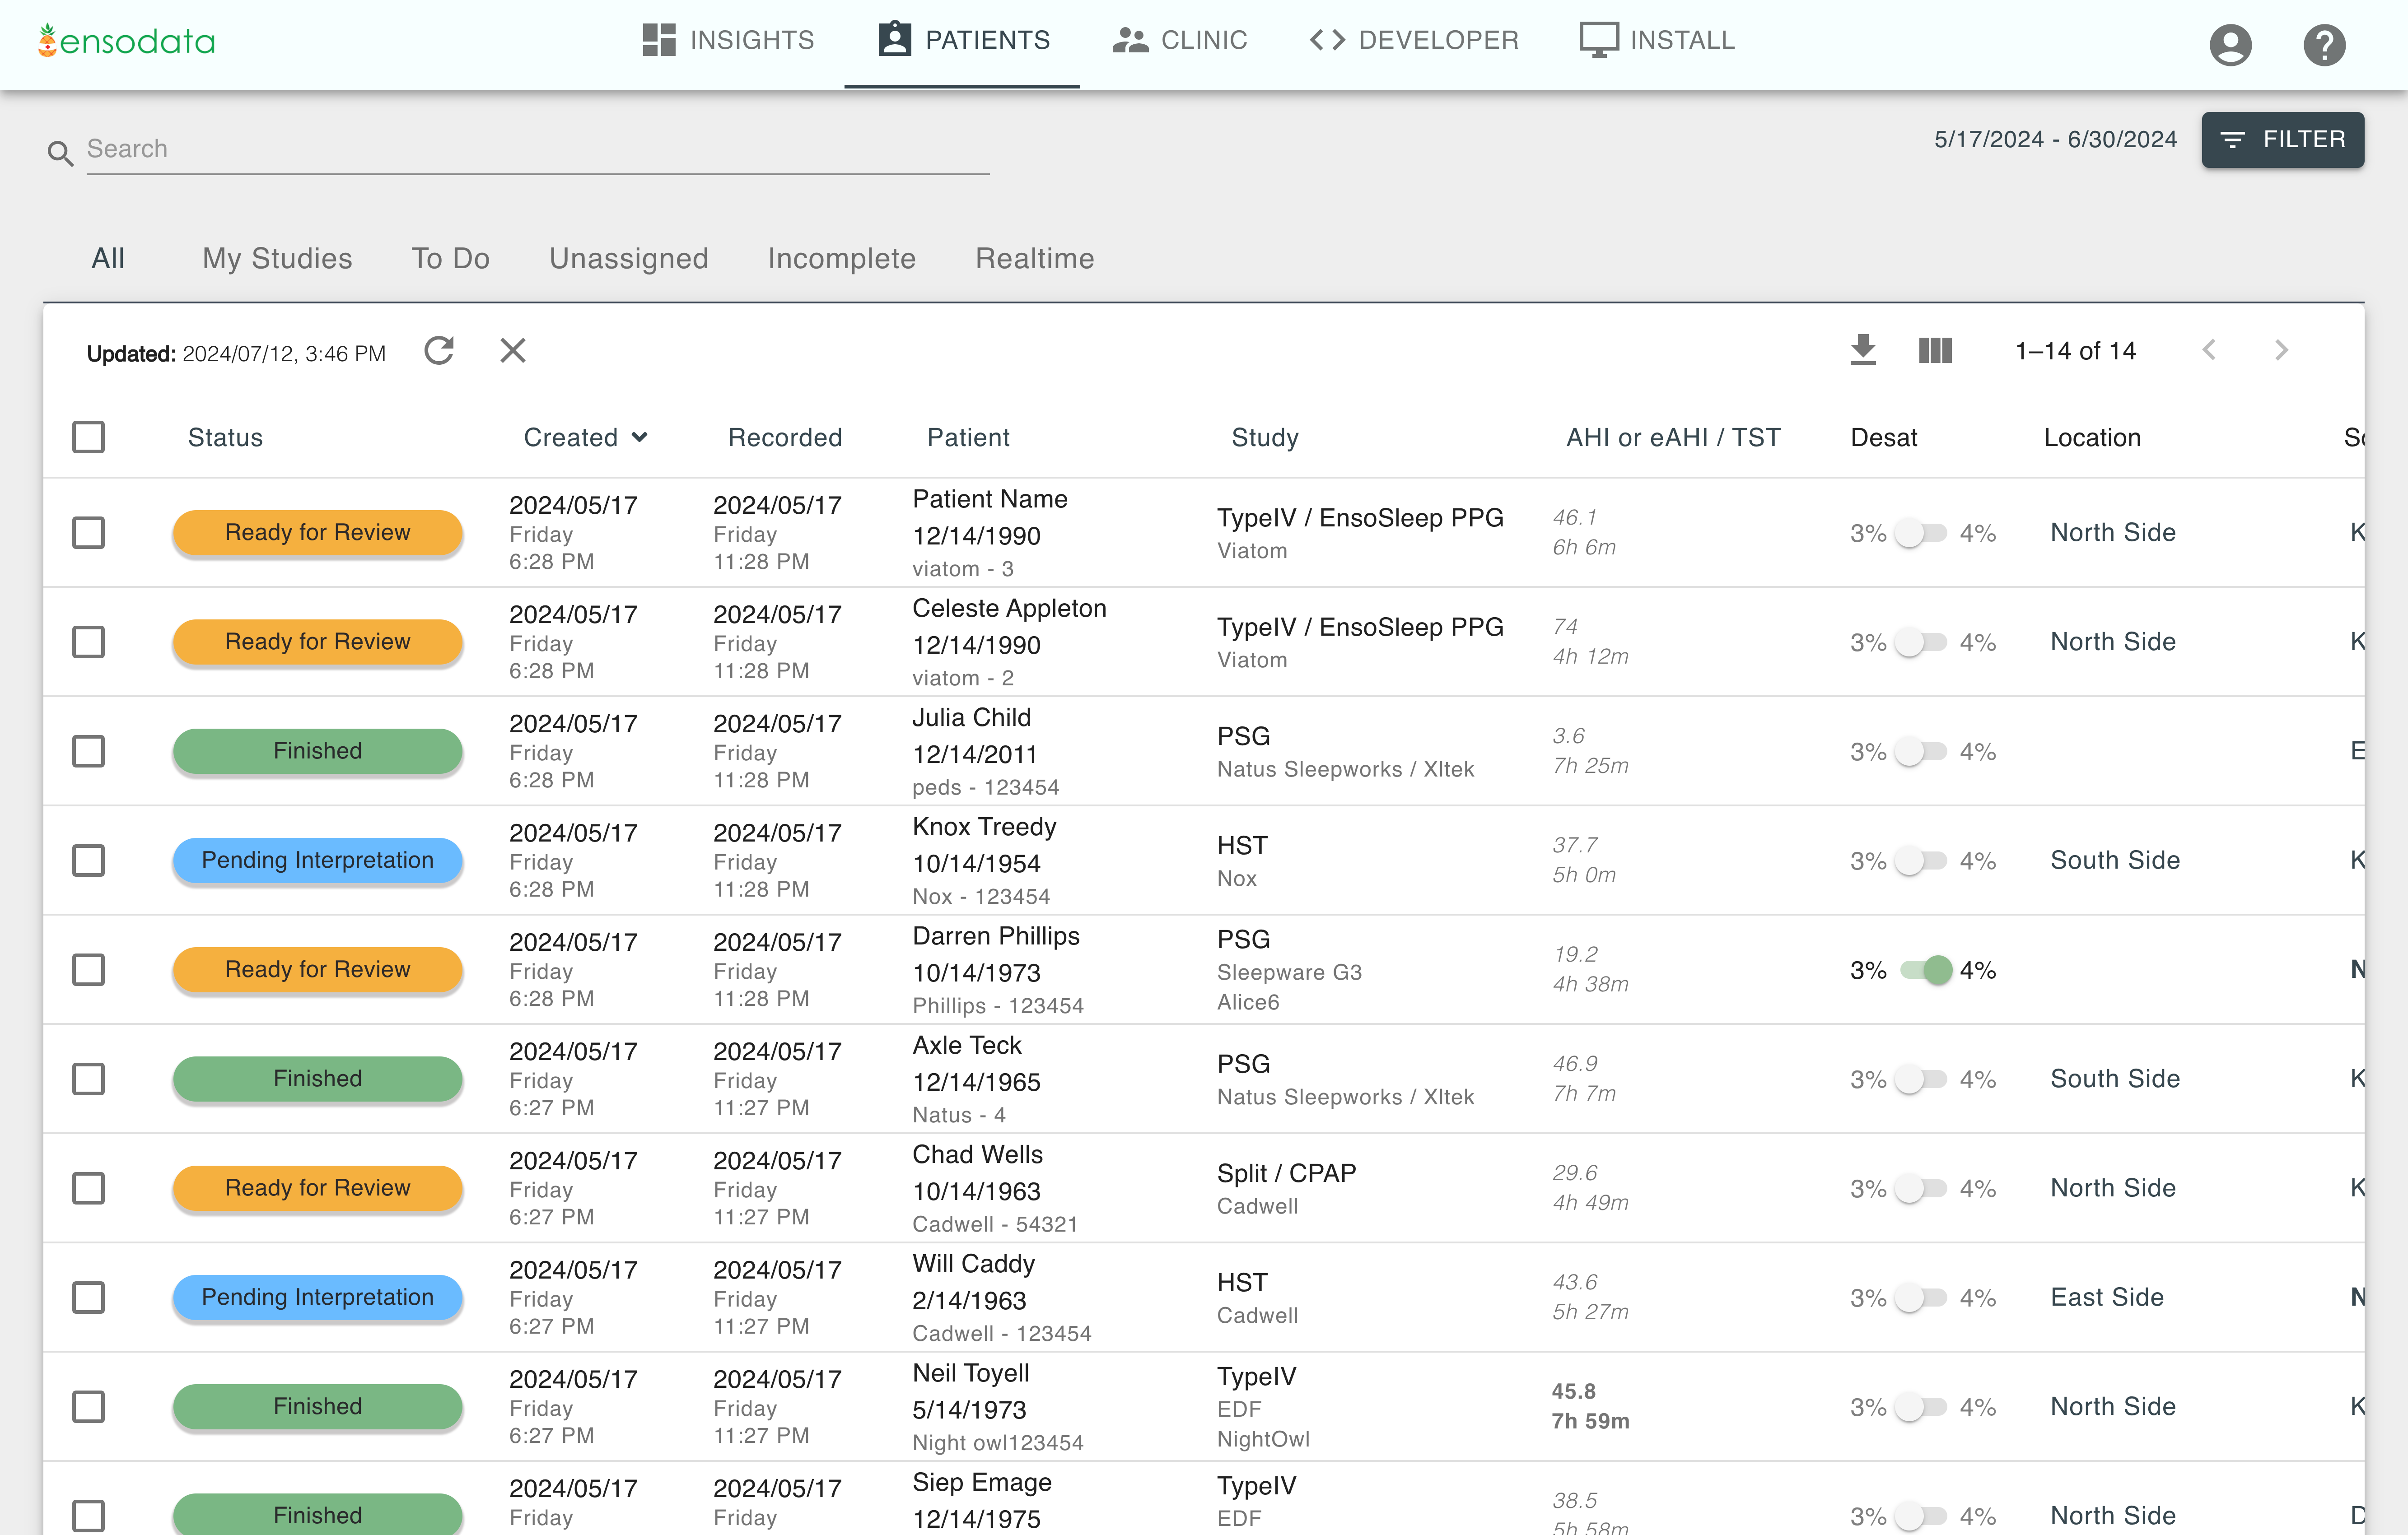Download the study list
Image resolution: width=2408 pixels, height=1535 pixels.
coord(1862,351)
